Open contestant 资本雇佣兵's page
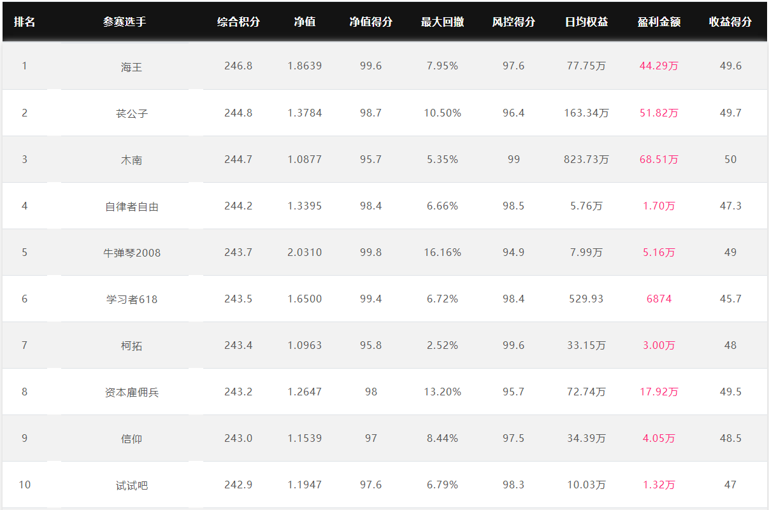The height and width of the screenshot is (510, 769). pos(132,392)
